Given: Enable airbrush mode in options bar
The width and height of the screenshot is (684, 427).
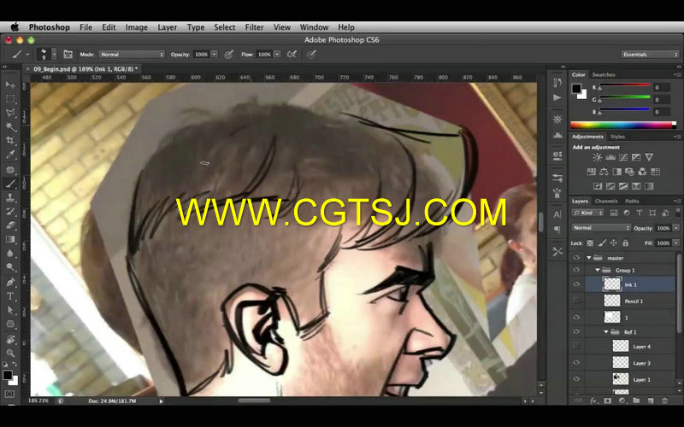Looking at the screenshot, I should (292, 55).
